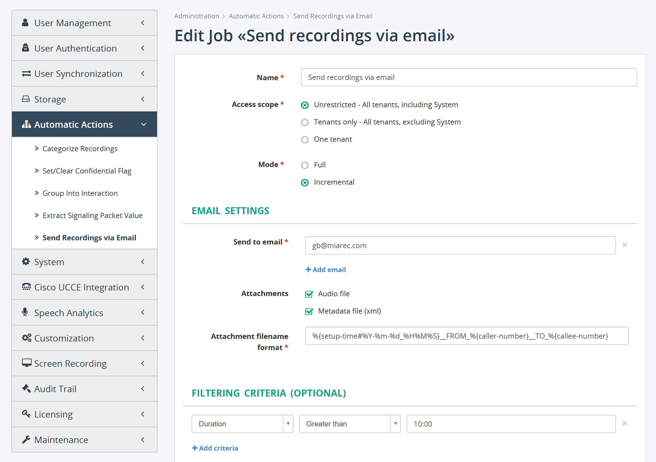Click the Automatic Actions sidebar icon
656x462 pixels.
click(26, 125)
